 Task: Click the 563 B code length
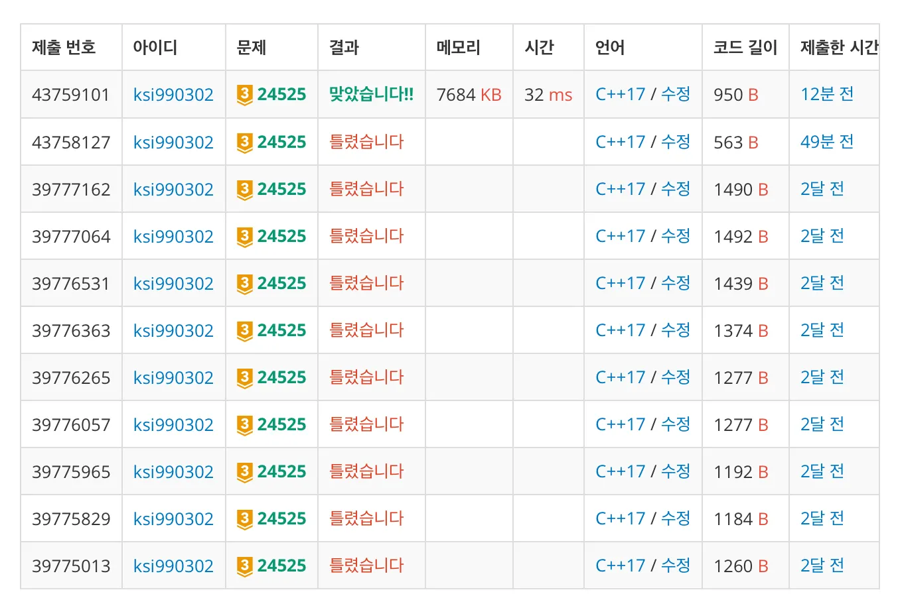736,142
